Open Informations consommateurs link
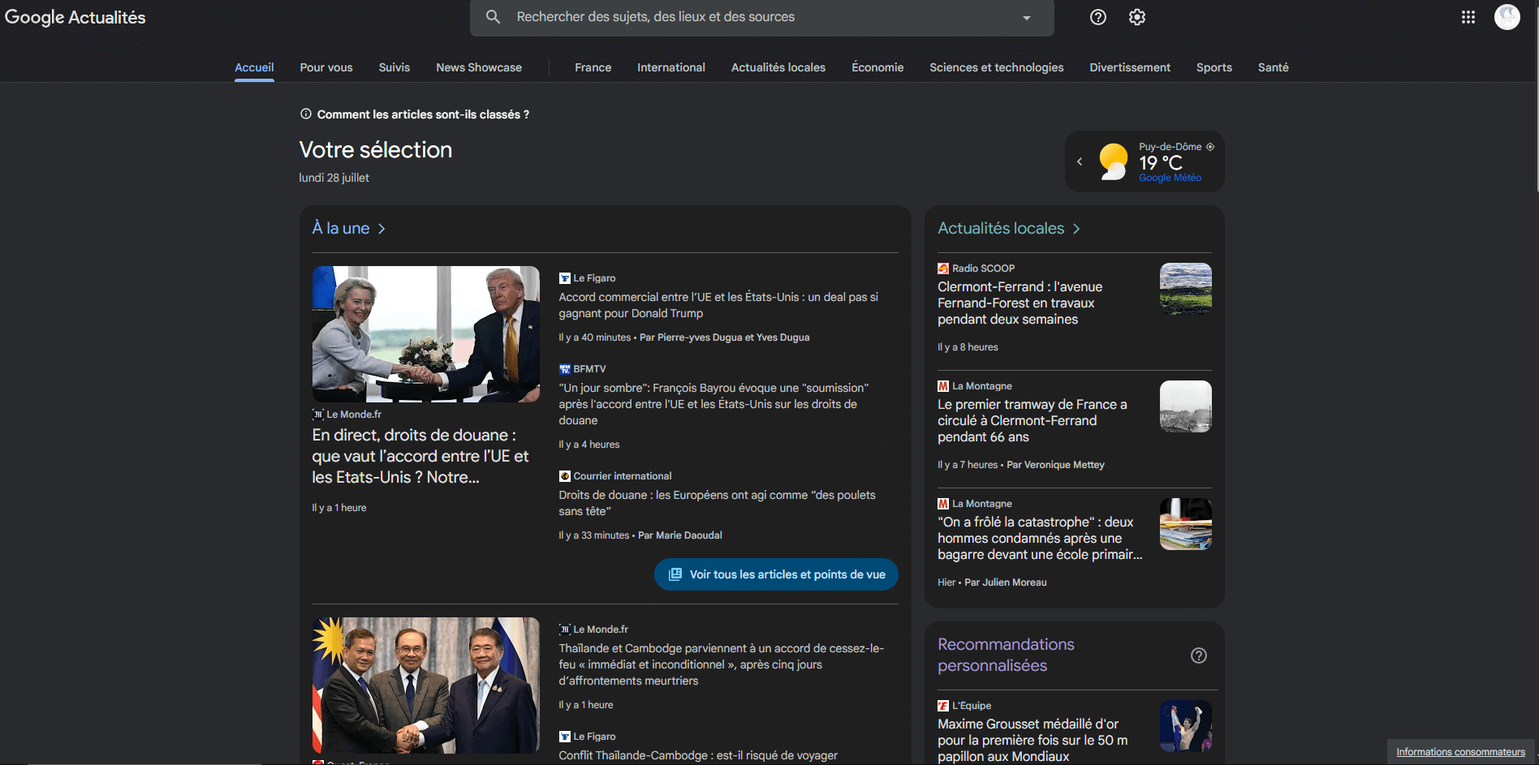Image resolution: width=1539 pixels, height=765 pixels. (x=1460, y=752)
